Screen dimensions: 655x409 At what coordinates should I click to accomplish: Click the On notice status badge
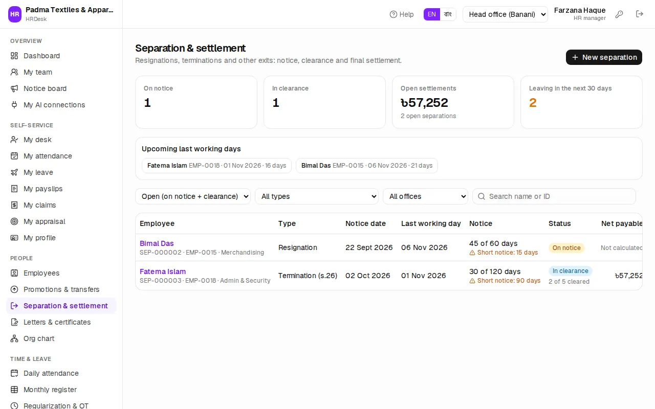[566, 248]
